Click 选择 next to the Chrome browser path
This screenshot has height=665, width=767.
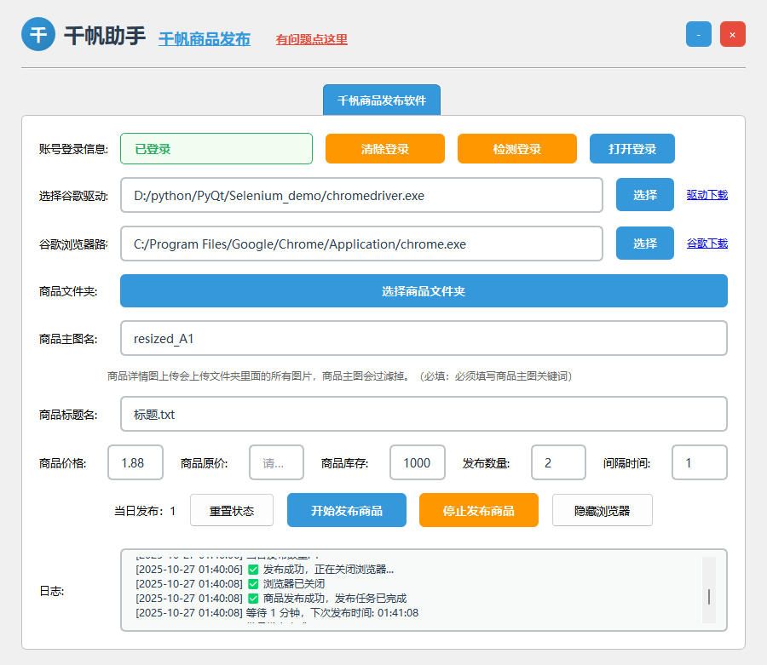point(644,244)
